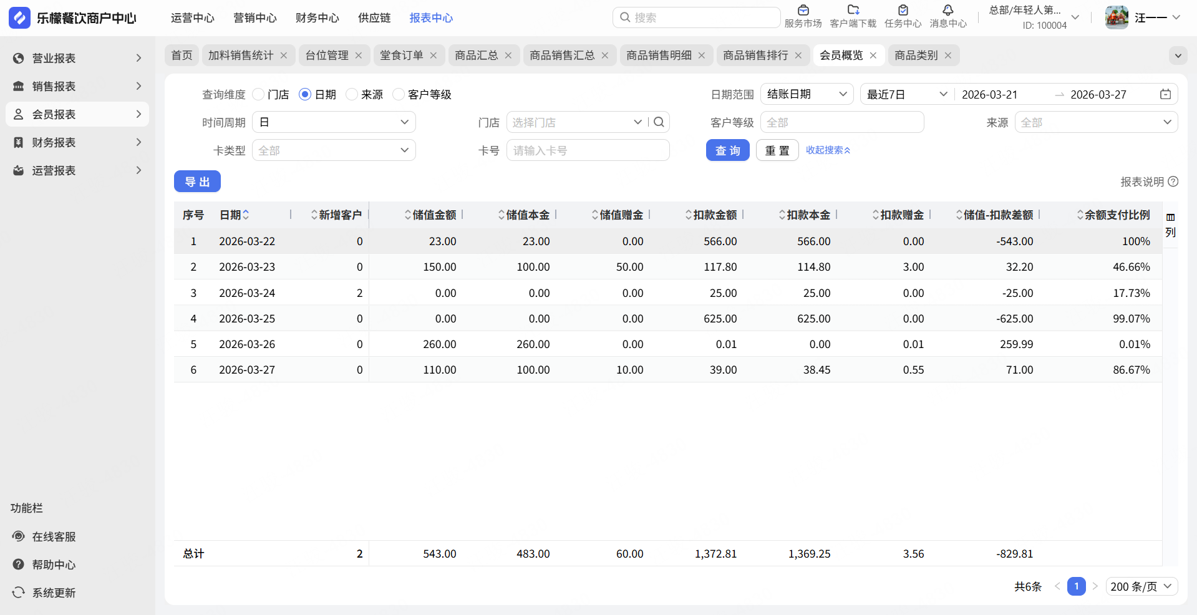This screenshot has width=1197, height=615.
Task: Expand the 卡类型 dropdown
Action: [x=334, y=150]
